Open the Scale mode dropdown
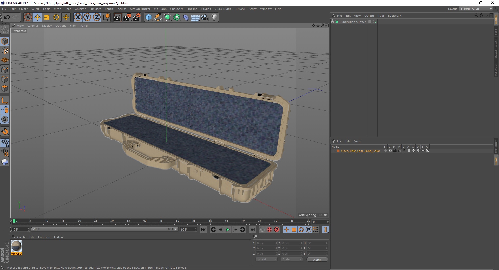 click(292, 259)
